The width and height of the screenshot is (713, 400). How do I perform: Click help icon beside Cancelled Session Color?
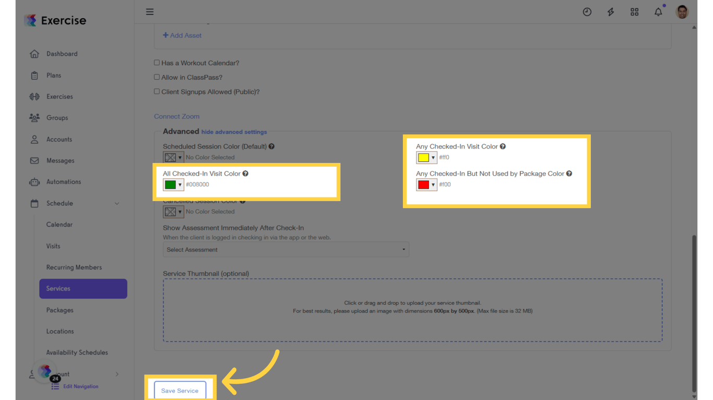pyautogui.click(x=242, y=201)
